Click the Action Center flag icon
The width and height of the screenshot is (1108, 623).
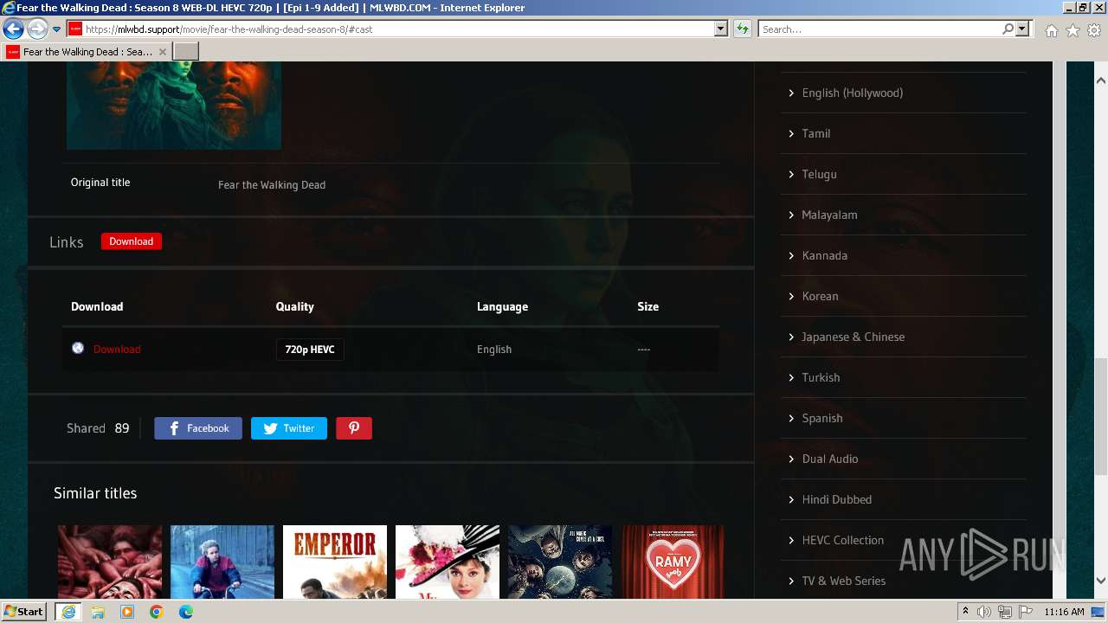click(1026, 612)
